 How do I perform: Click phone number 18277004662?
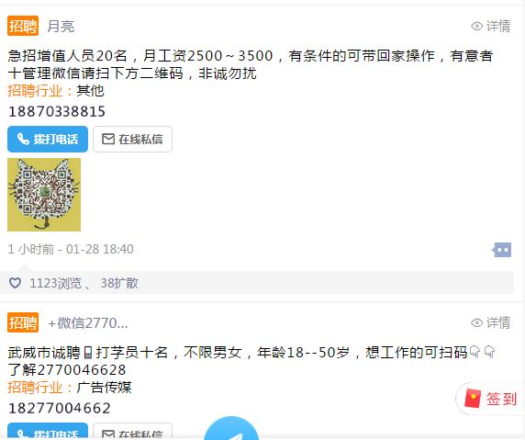click(60, 408)
